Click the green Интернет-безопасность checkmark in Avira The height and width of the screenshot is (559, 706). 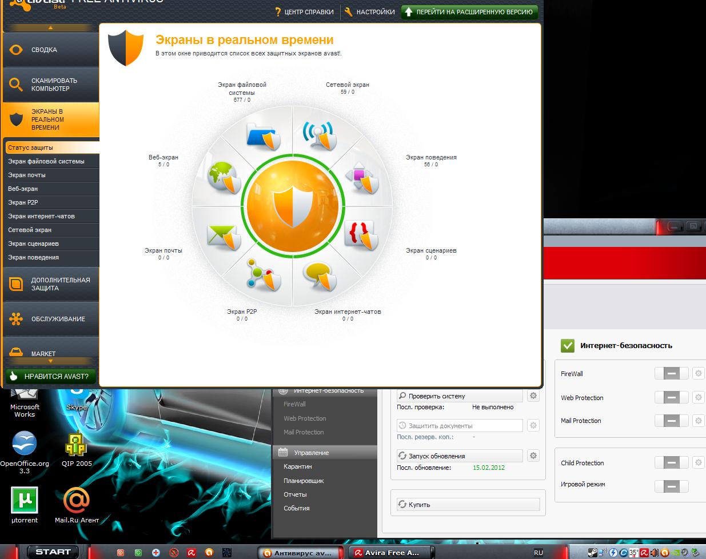coord(568,345)
